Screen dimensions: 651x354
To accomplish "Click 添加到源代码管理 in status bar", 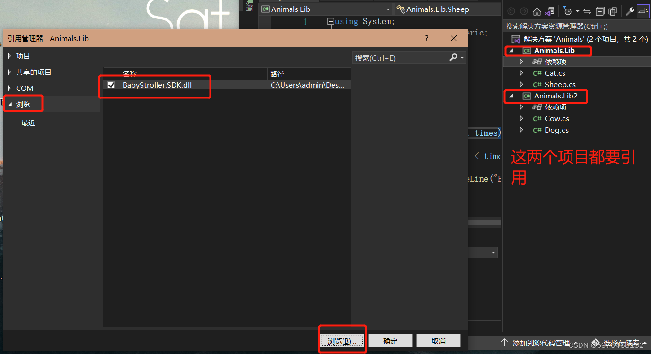I will coord(541,343).
